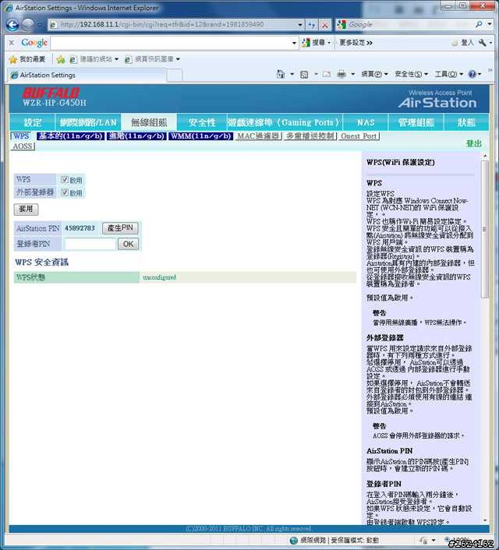The height and width of the screenshot is (550, 499).
Task: Toggle the WPS enable (啟用) checkbox
Action: click(x=65, y=180)
